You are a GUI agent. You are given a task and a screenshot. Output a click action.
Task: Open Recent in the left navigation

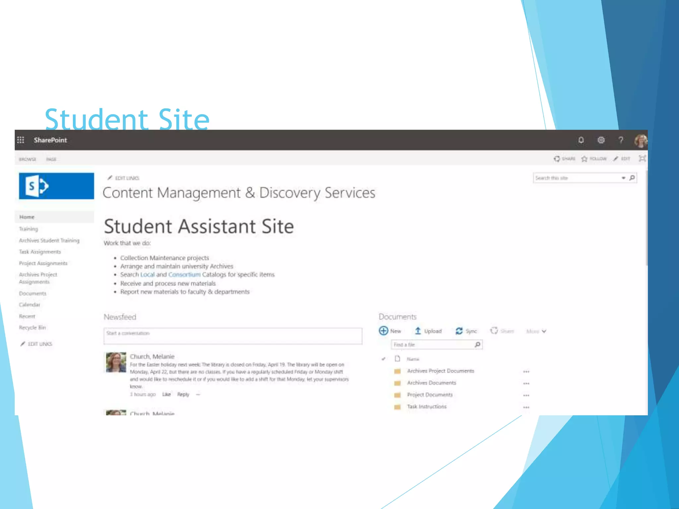27,316
